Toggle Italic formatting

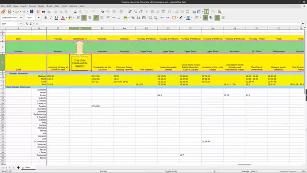click(51, 18)
